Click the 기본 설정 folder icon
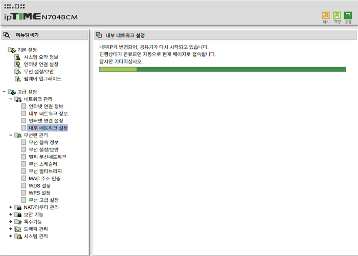 12,50
